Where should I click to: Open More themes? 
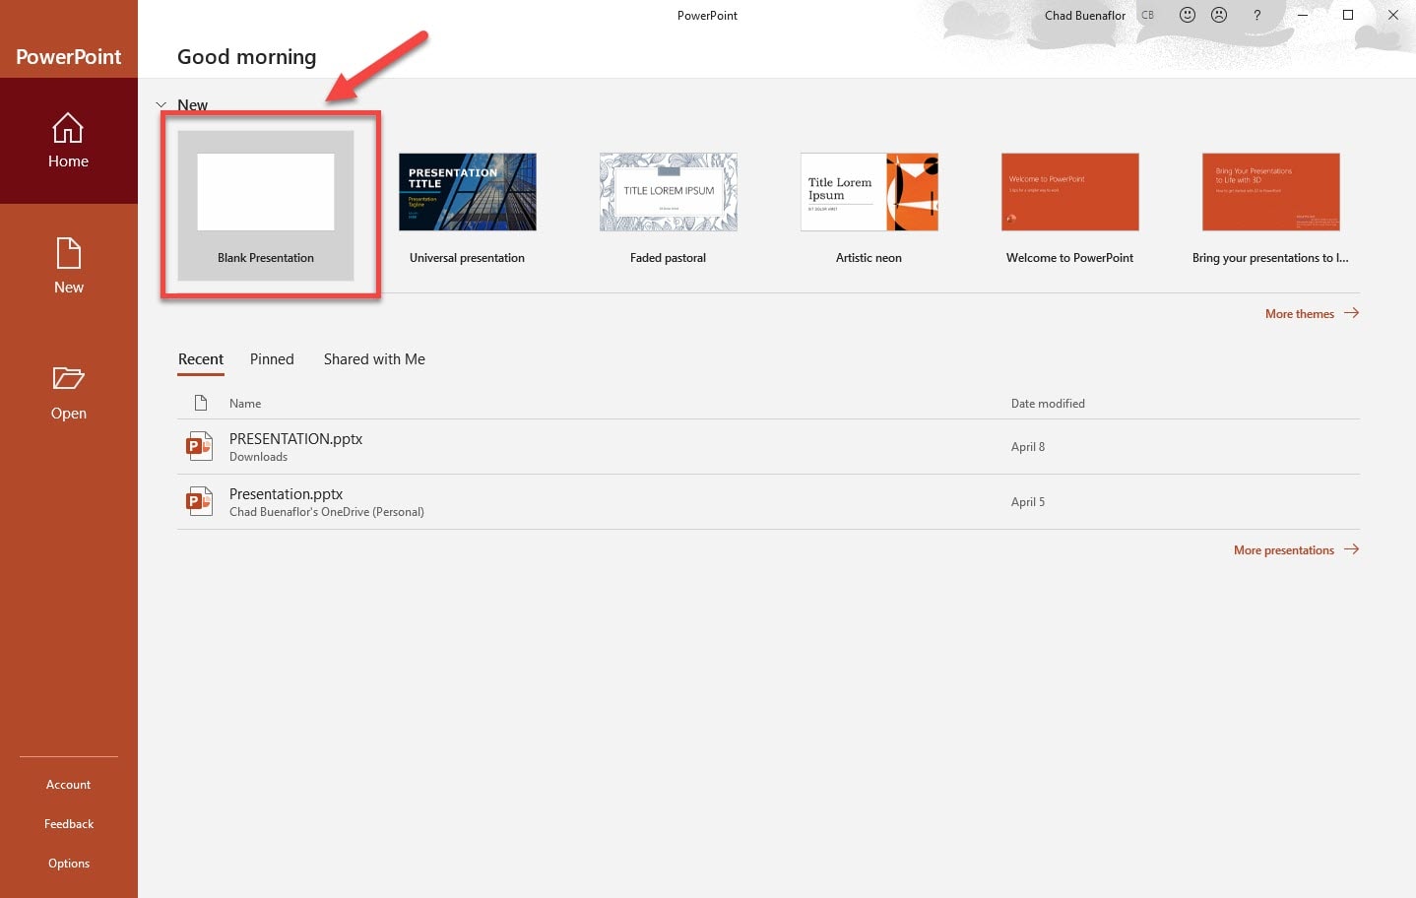pos(1299,313)
